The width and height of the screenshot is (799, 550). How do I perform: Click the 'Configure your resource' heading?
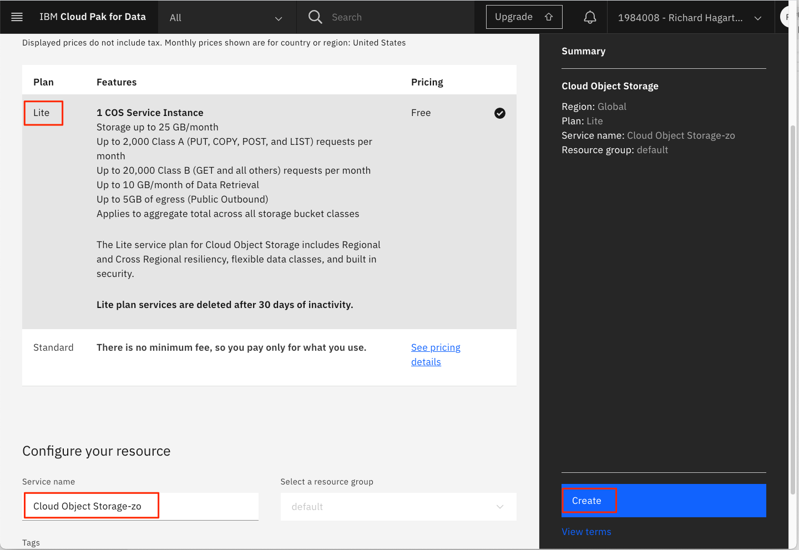[x=97, y=451]
